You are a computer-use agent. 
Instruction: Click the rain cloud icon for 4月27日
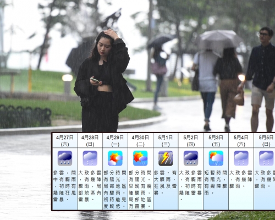pos(65,158)
